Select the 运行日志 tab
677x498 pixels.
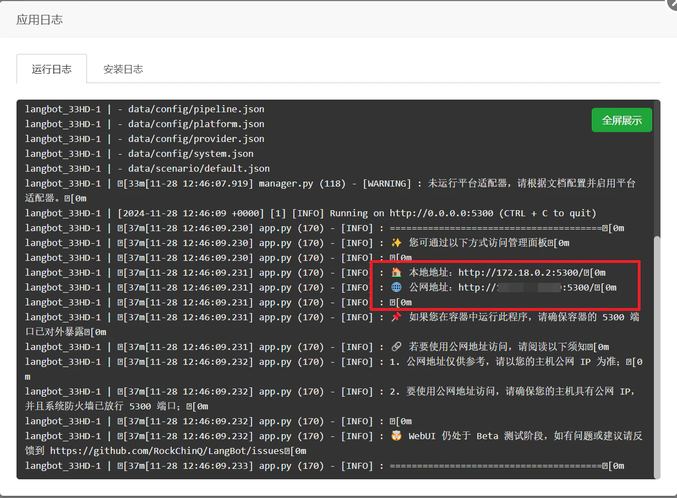coord(52,69)
